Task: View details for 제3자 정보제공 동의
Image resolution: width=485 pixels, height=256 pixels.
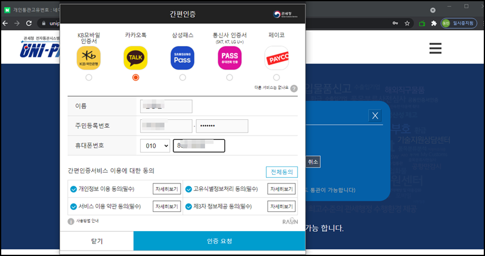Action: coord(281,206)
